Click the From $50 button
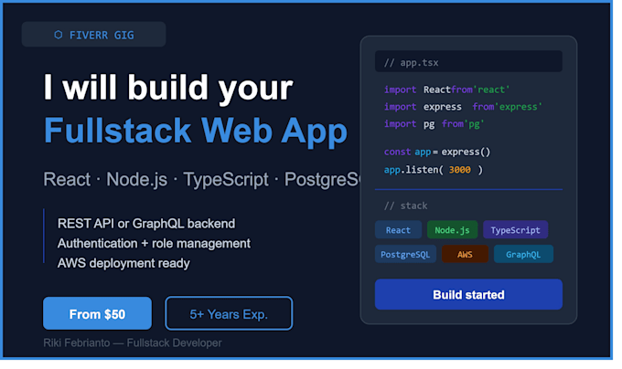This screenshot has height=369, width=622. (x=97, y=313)
